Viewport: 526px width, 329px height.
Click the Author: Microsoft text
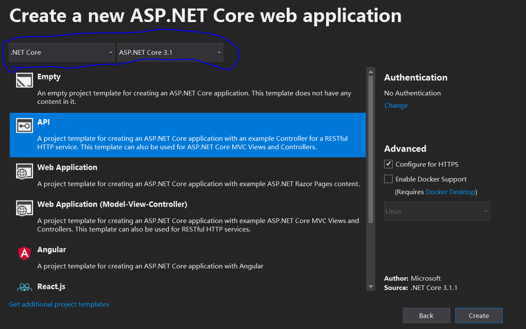(x=412, y=279)
